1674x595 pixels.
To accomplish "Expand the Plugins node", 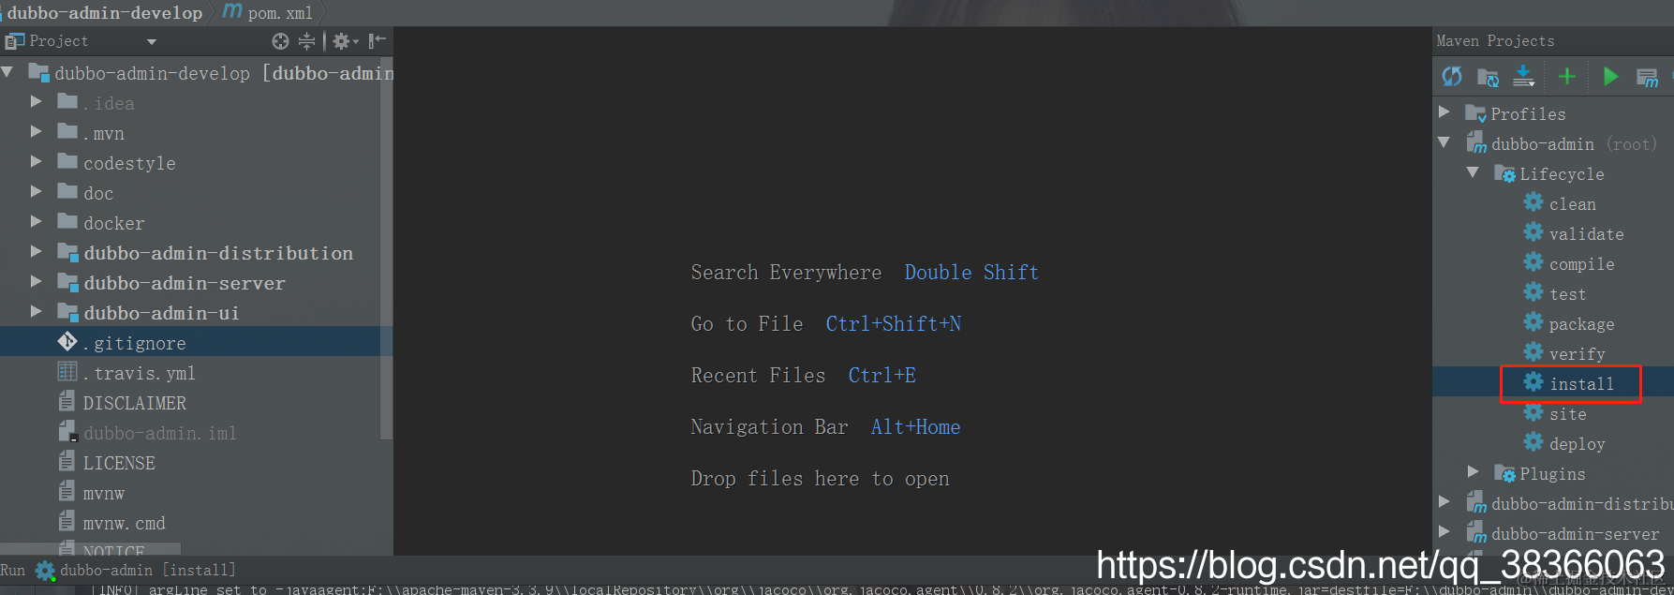I will click(x=1474, y=472).
